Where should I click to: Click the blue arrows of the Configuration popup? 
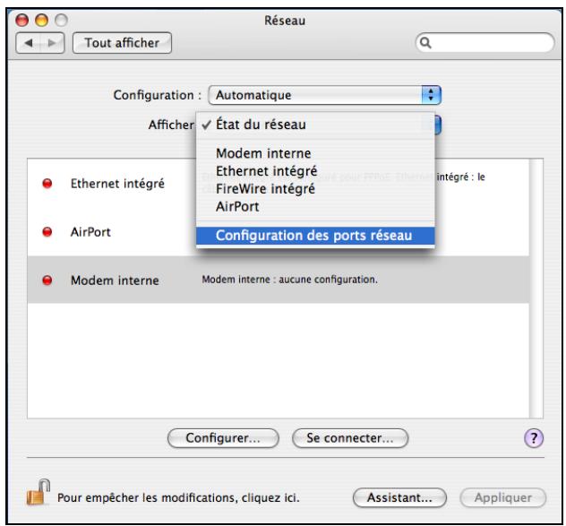click(431, 95)
